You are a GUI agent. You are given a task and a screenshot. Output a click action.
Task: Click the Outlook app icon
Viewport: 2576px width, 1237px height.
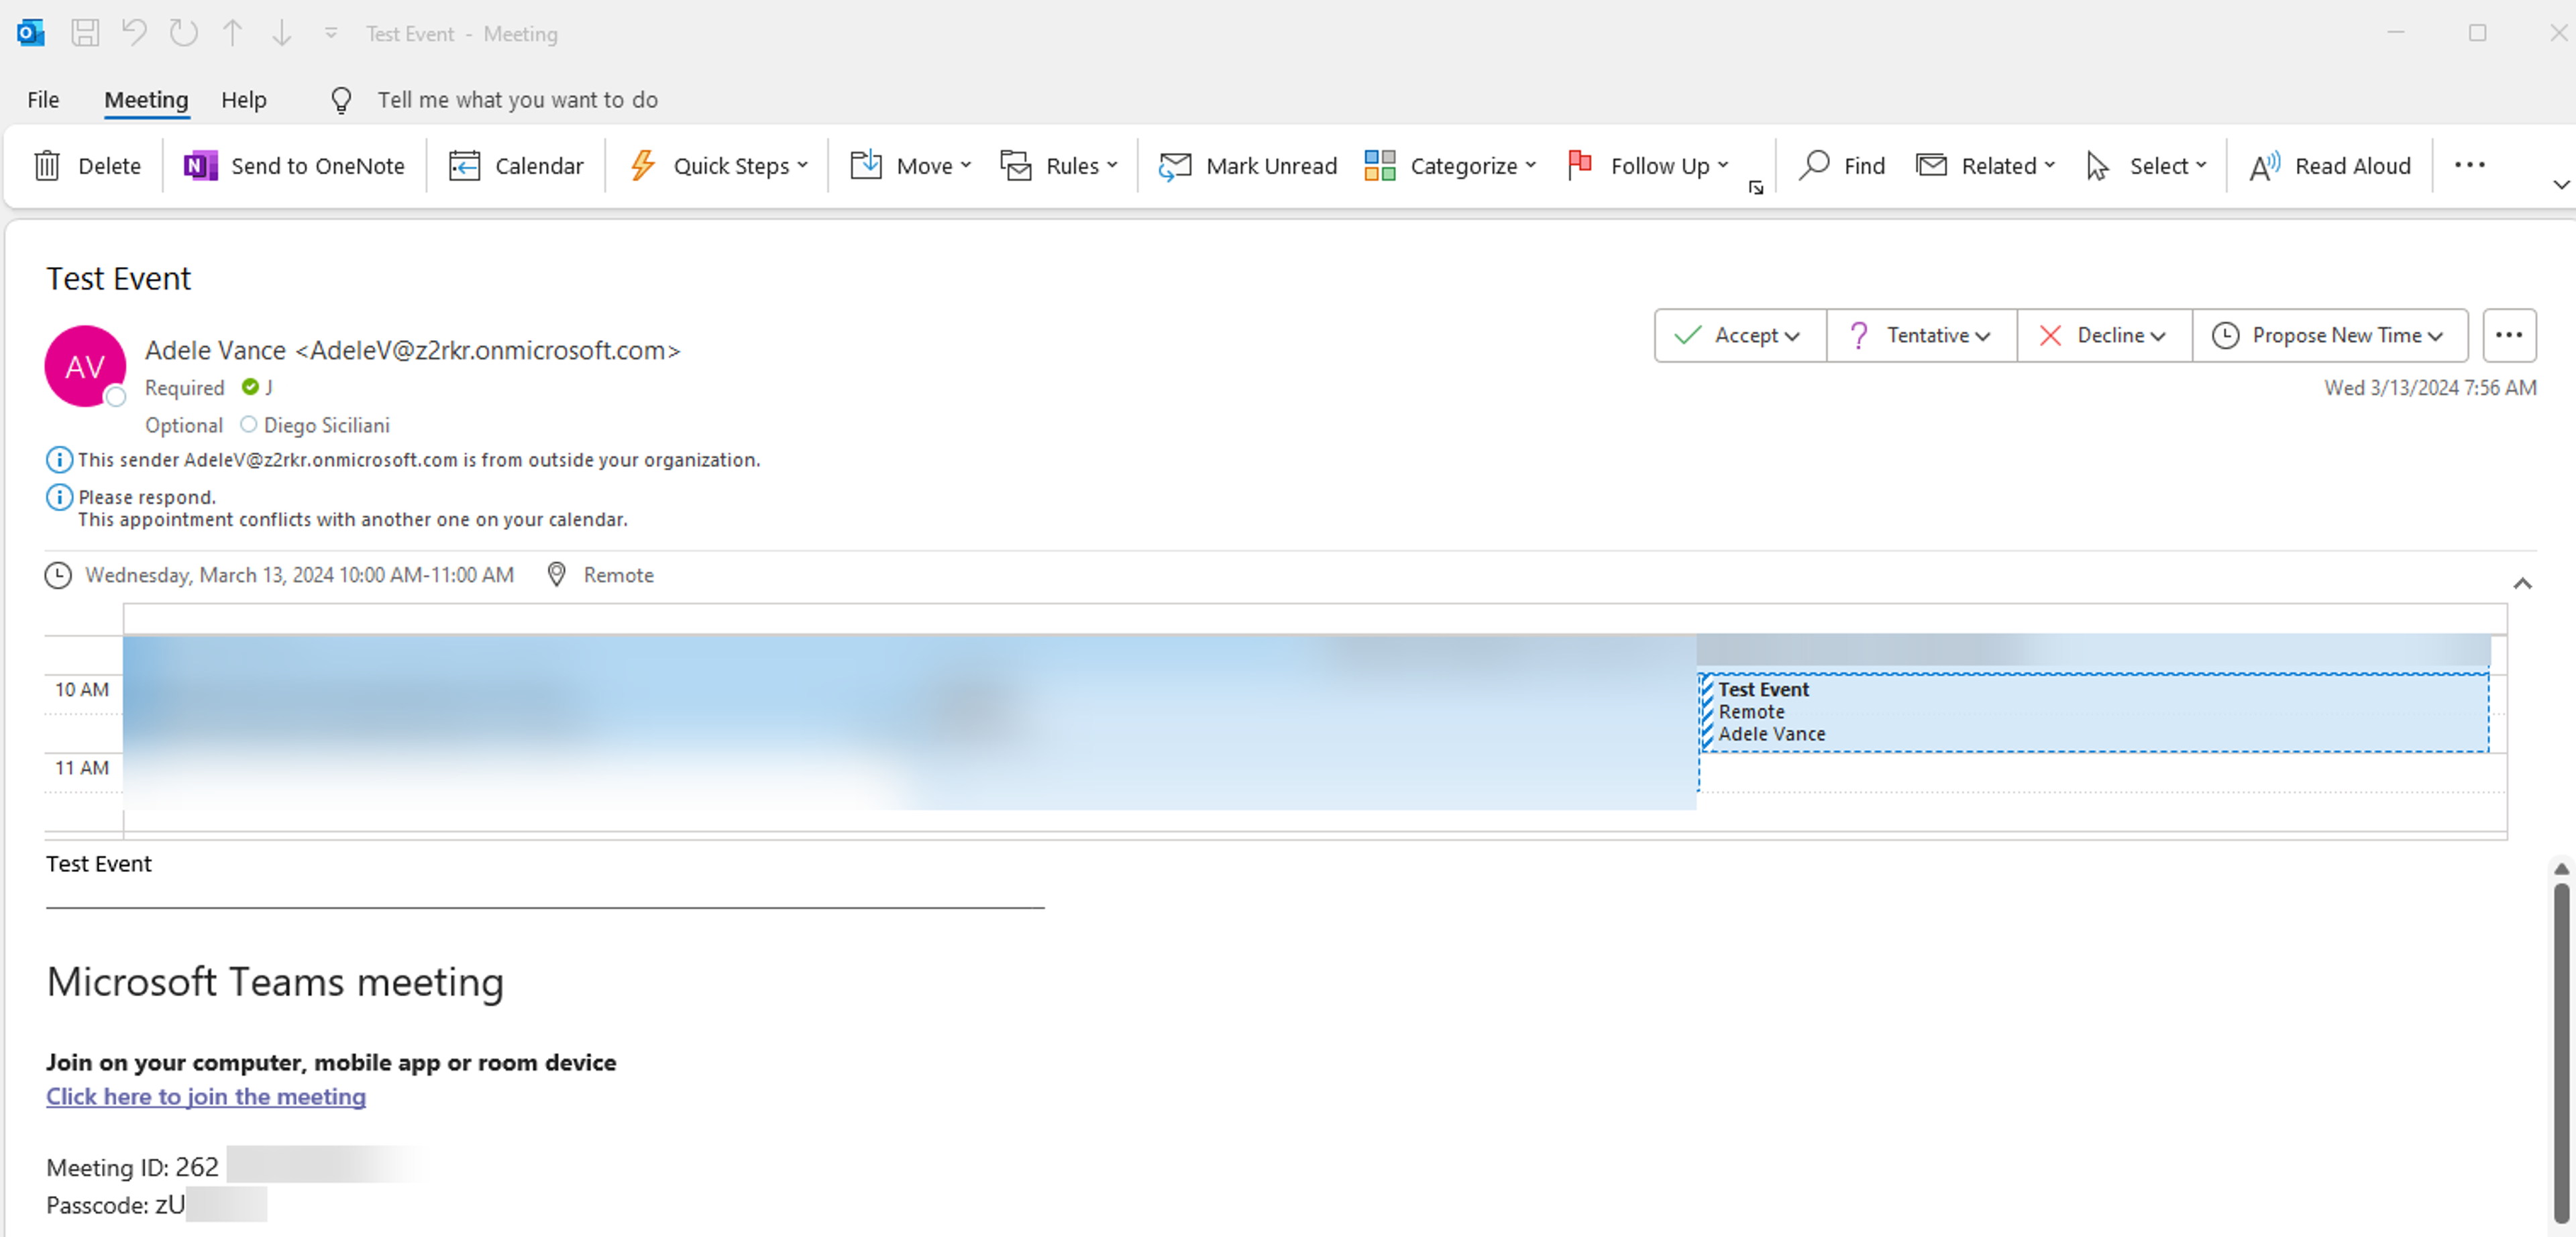tap(30, 33)
